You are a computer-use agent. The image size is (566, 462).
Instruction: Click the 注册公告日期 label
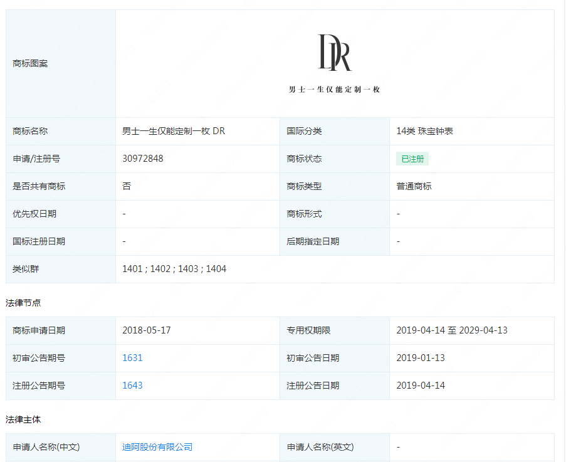(313, 386)
